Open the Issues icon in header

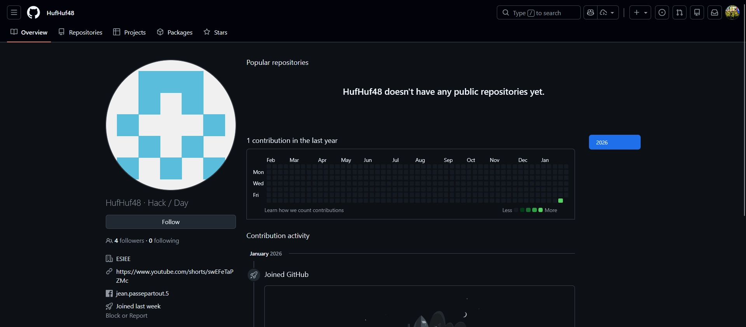pos(662,12)
